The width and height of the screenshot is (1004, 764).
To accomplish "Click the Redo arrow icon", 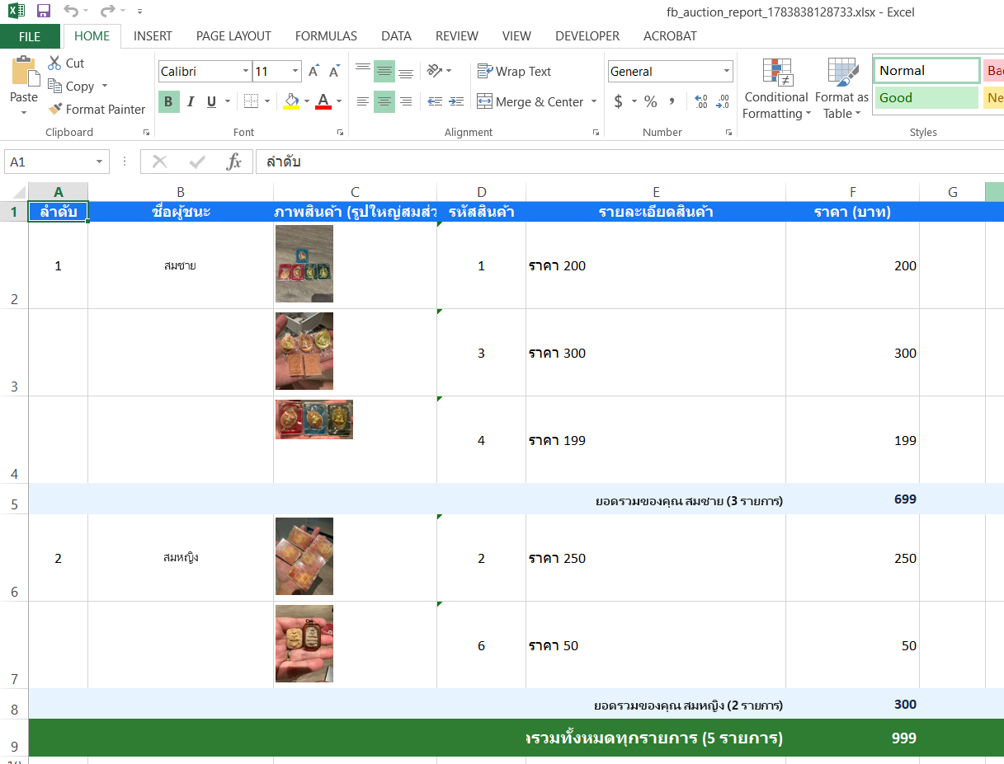I will [x=107, y=12].
